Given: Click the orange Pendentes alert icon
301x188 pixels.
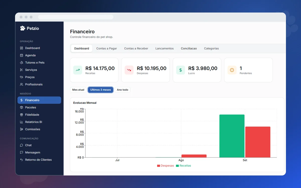Looking at the screenshot, I should [x=232, y=70].
